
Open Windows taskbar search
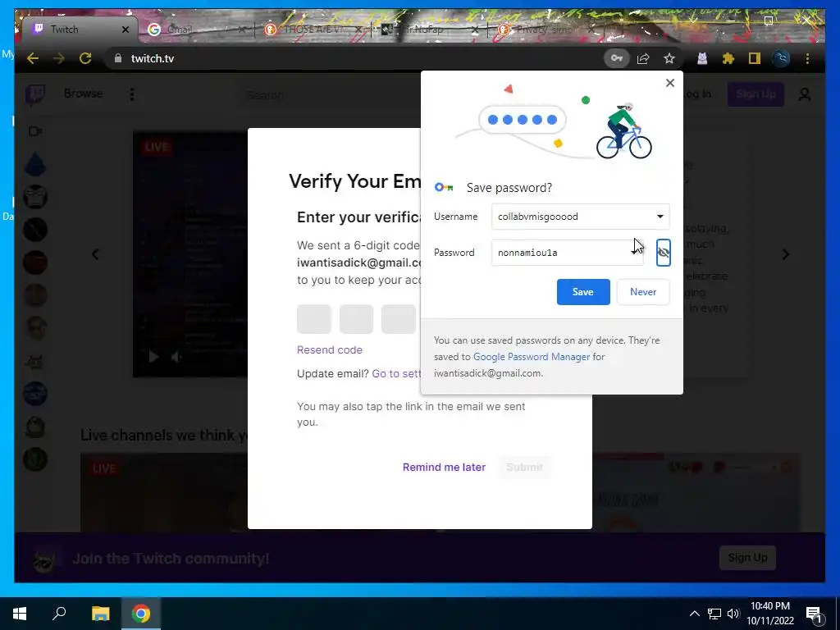coord(59,614)
